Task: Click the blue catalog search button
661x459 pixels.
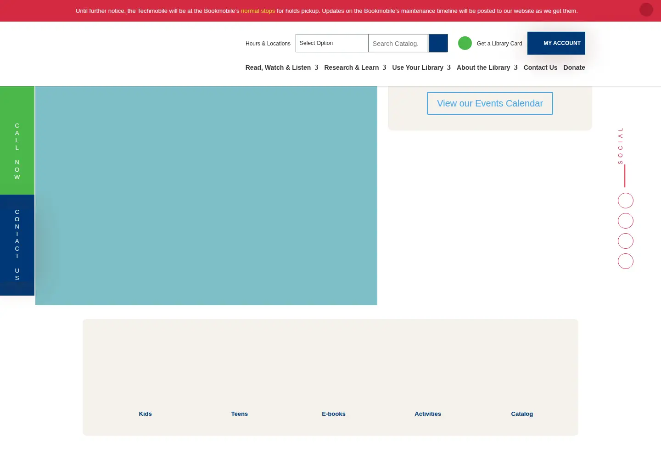Action: point(438,43)
